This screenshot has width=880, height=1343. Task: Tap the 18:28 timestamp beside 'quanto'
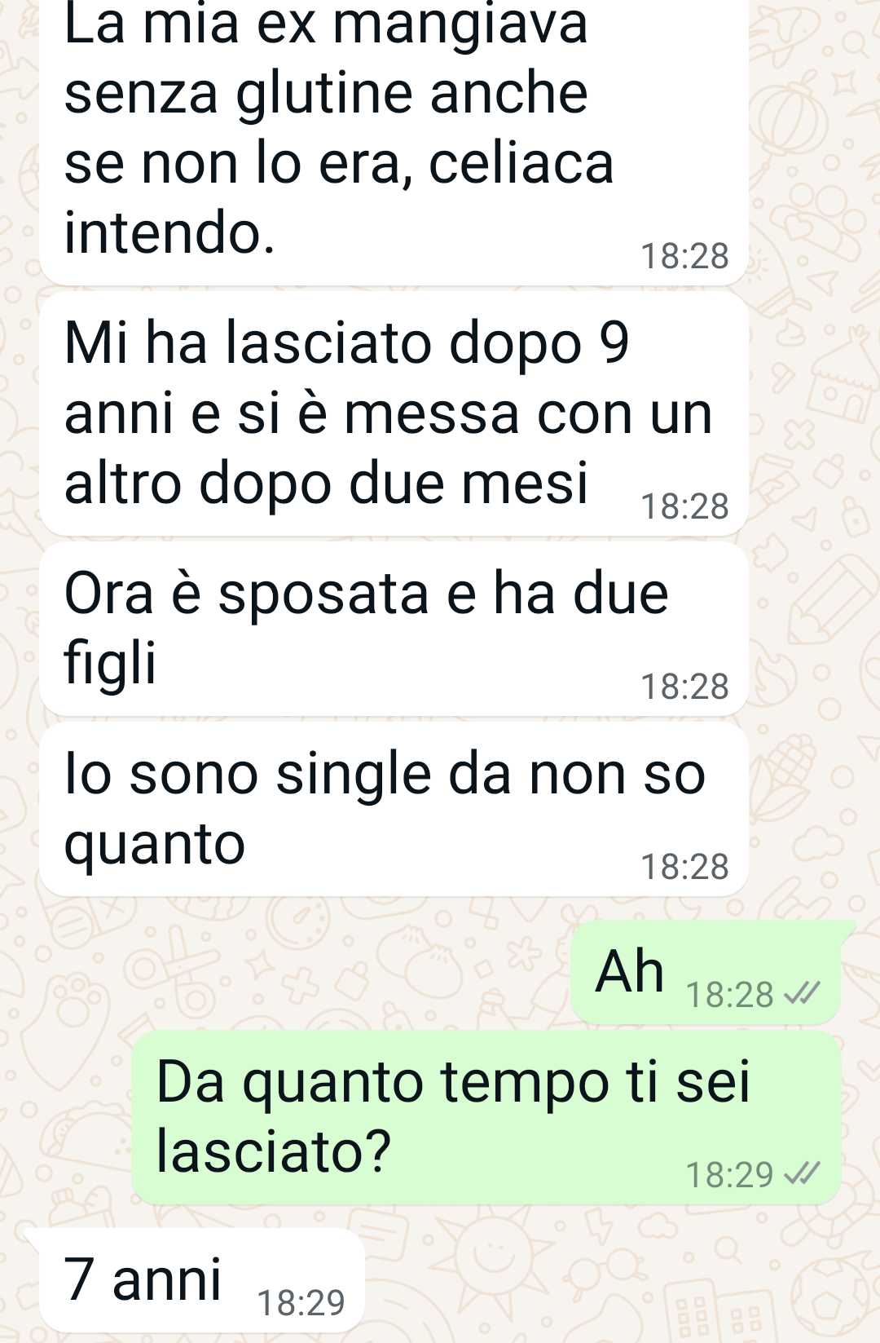(684, 867)
